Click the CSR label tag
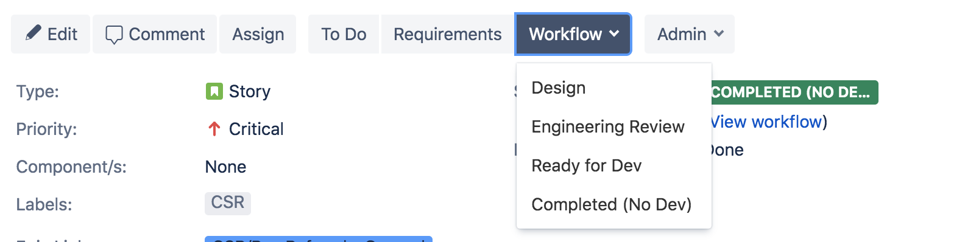 [x=228, y=202]
